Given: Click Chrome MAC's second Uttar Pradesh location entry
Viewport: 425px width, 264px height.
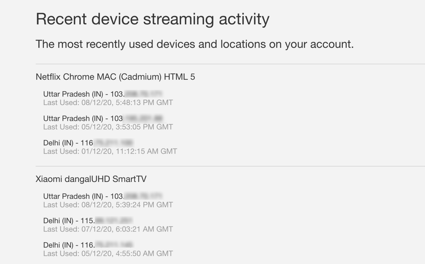Looking at the screenshot, I should pos(103,118).
